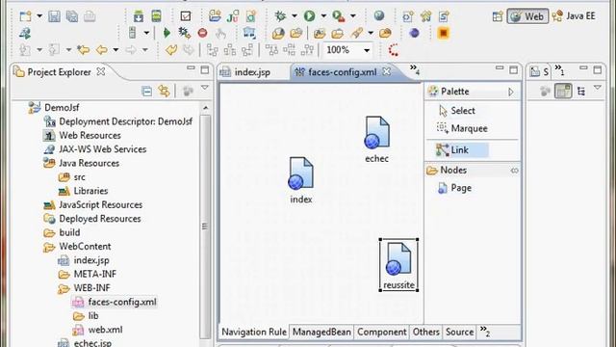Click the yellow Back arrow icon

102,50
